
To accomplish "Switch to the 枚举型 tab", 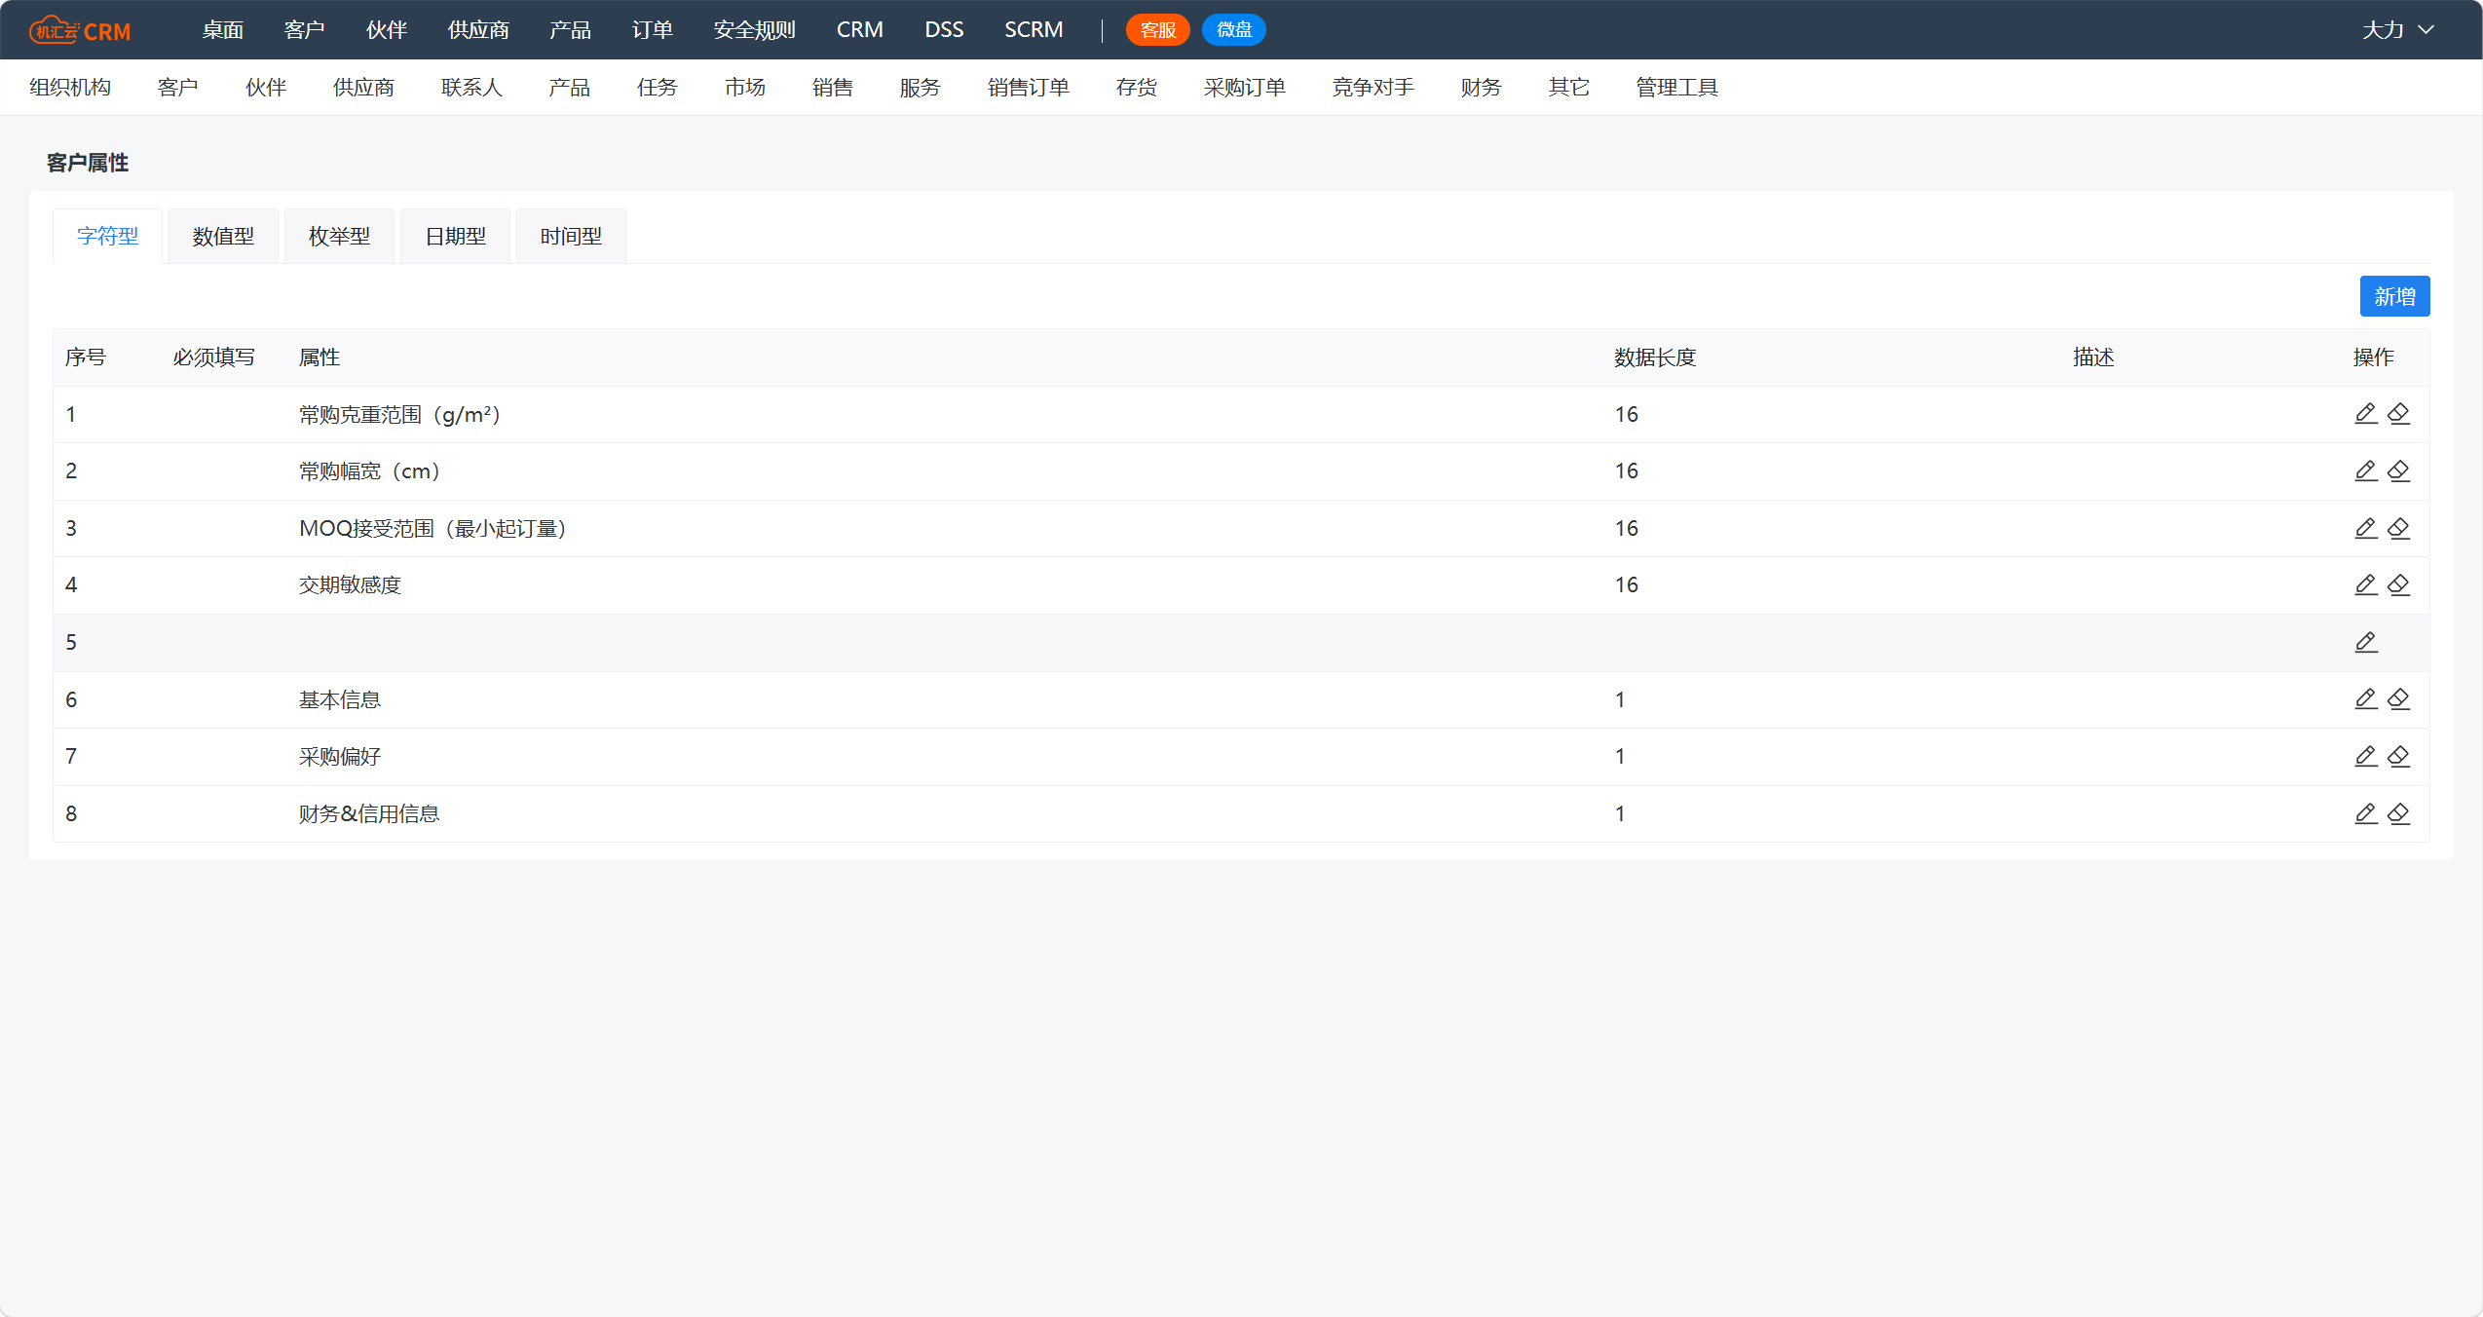I will 339,236.
